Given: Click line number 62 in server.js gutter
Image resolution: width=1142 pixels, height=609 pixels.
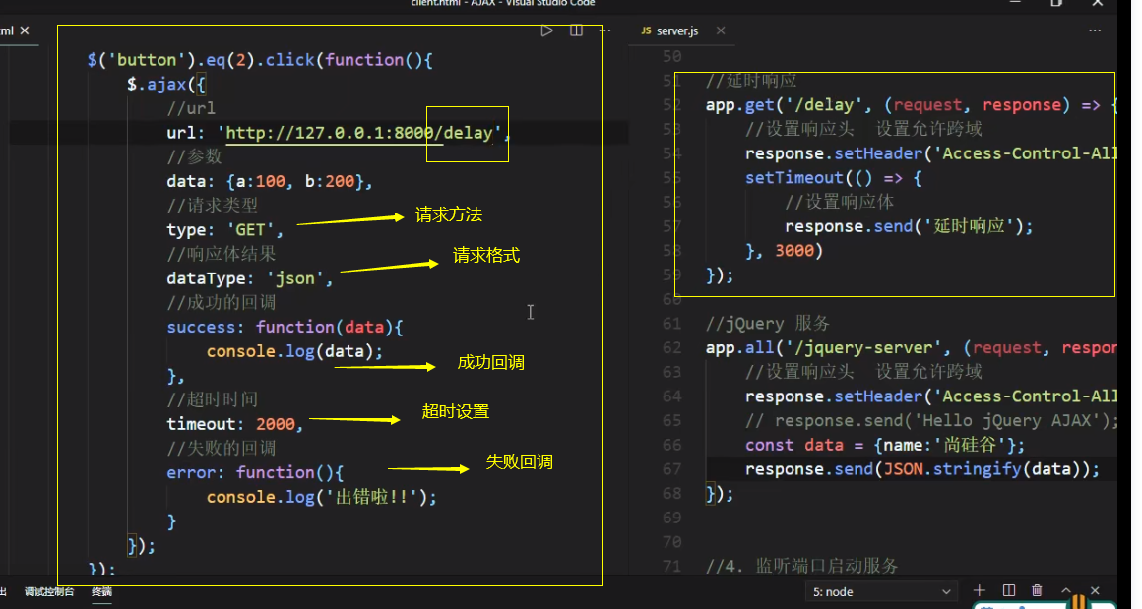Looking at the screenshot, I should [x=672, y=348].
